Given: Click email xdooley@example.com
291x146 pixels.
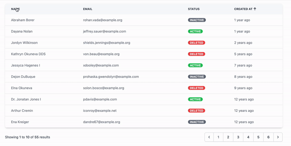Looking at the screenshot, I should coord(101,66).
